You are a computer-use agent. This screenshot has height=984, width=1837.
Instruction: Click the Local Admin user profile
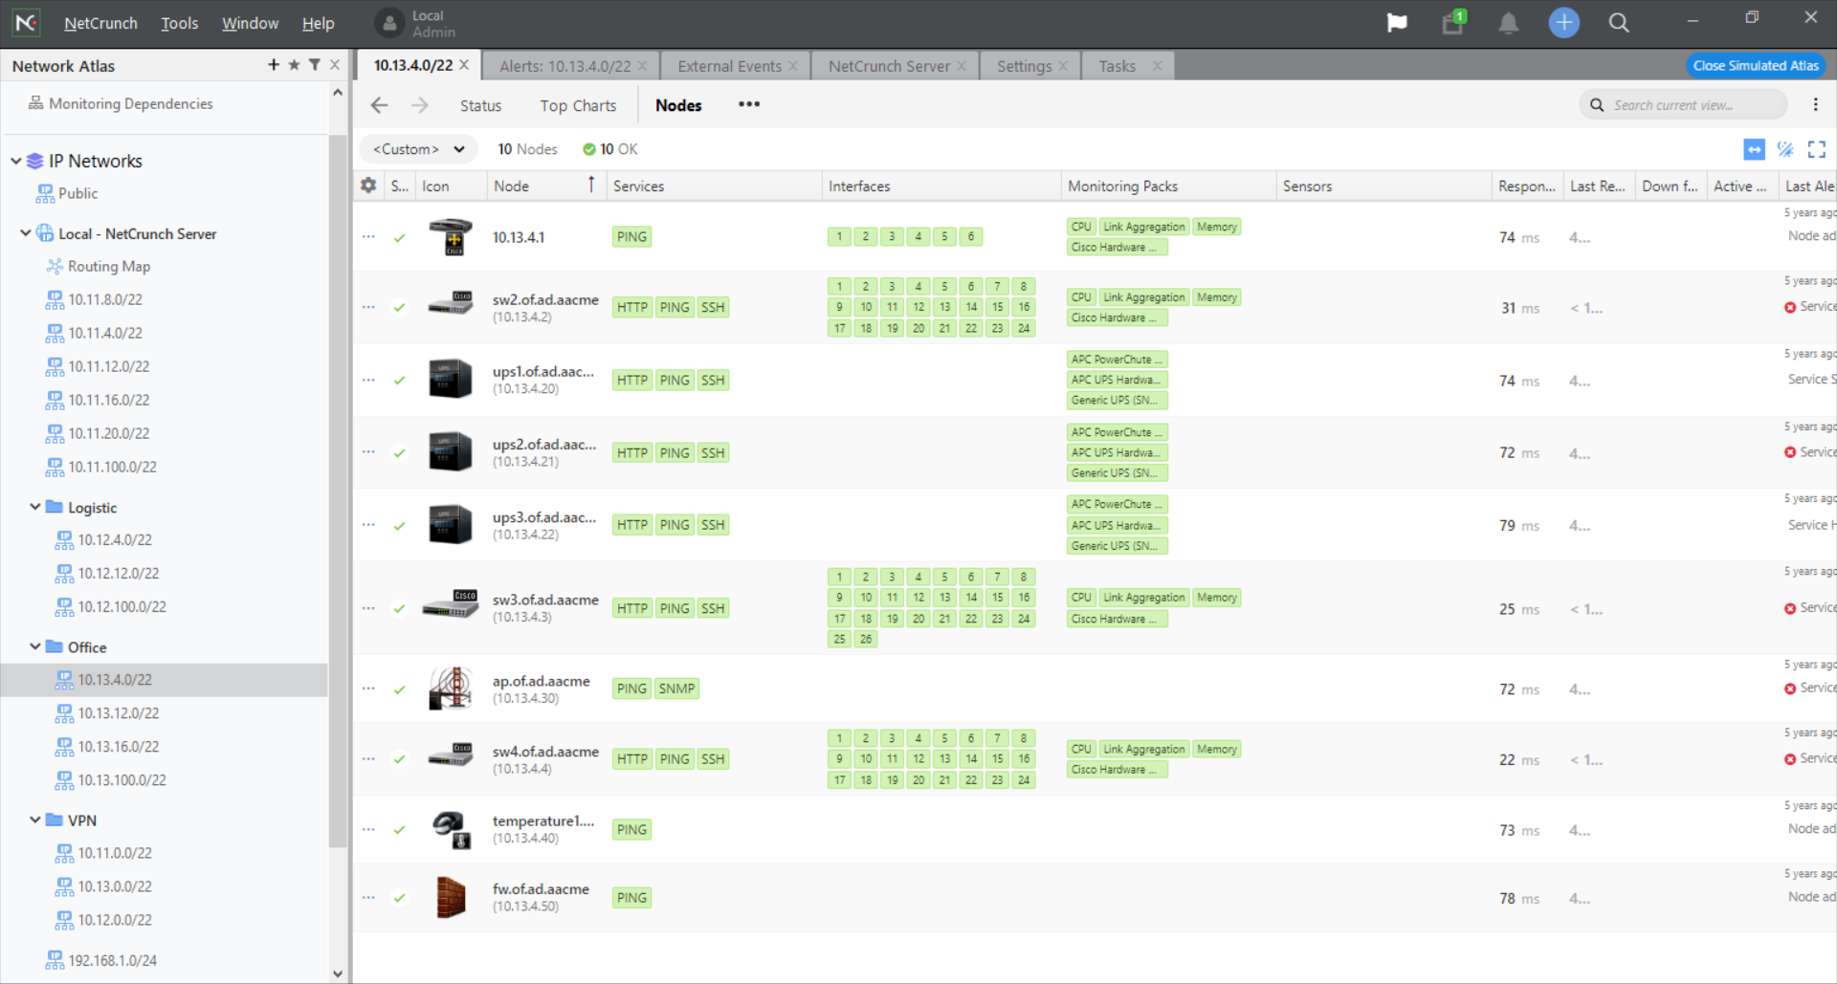click(x=415, y=23)
